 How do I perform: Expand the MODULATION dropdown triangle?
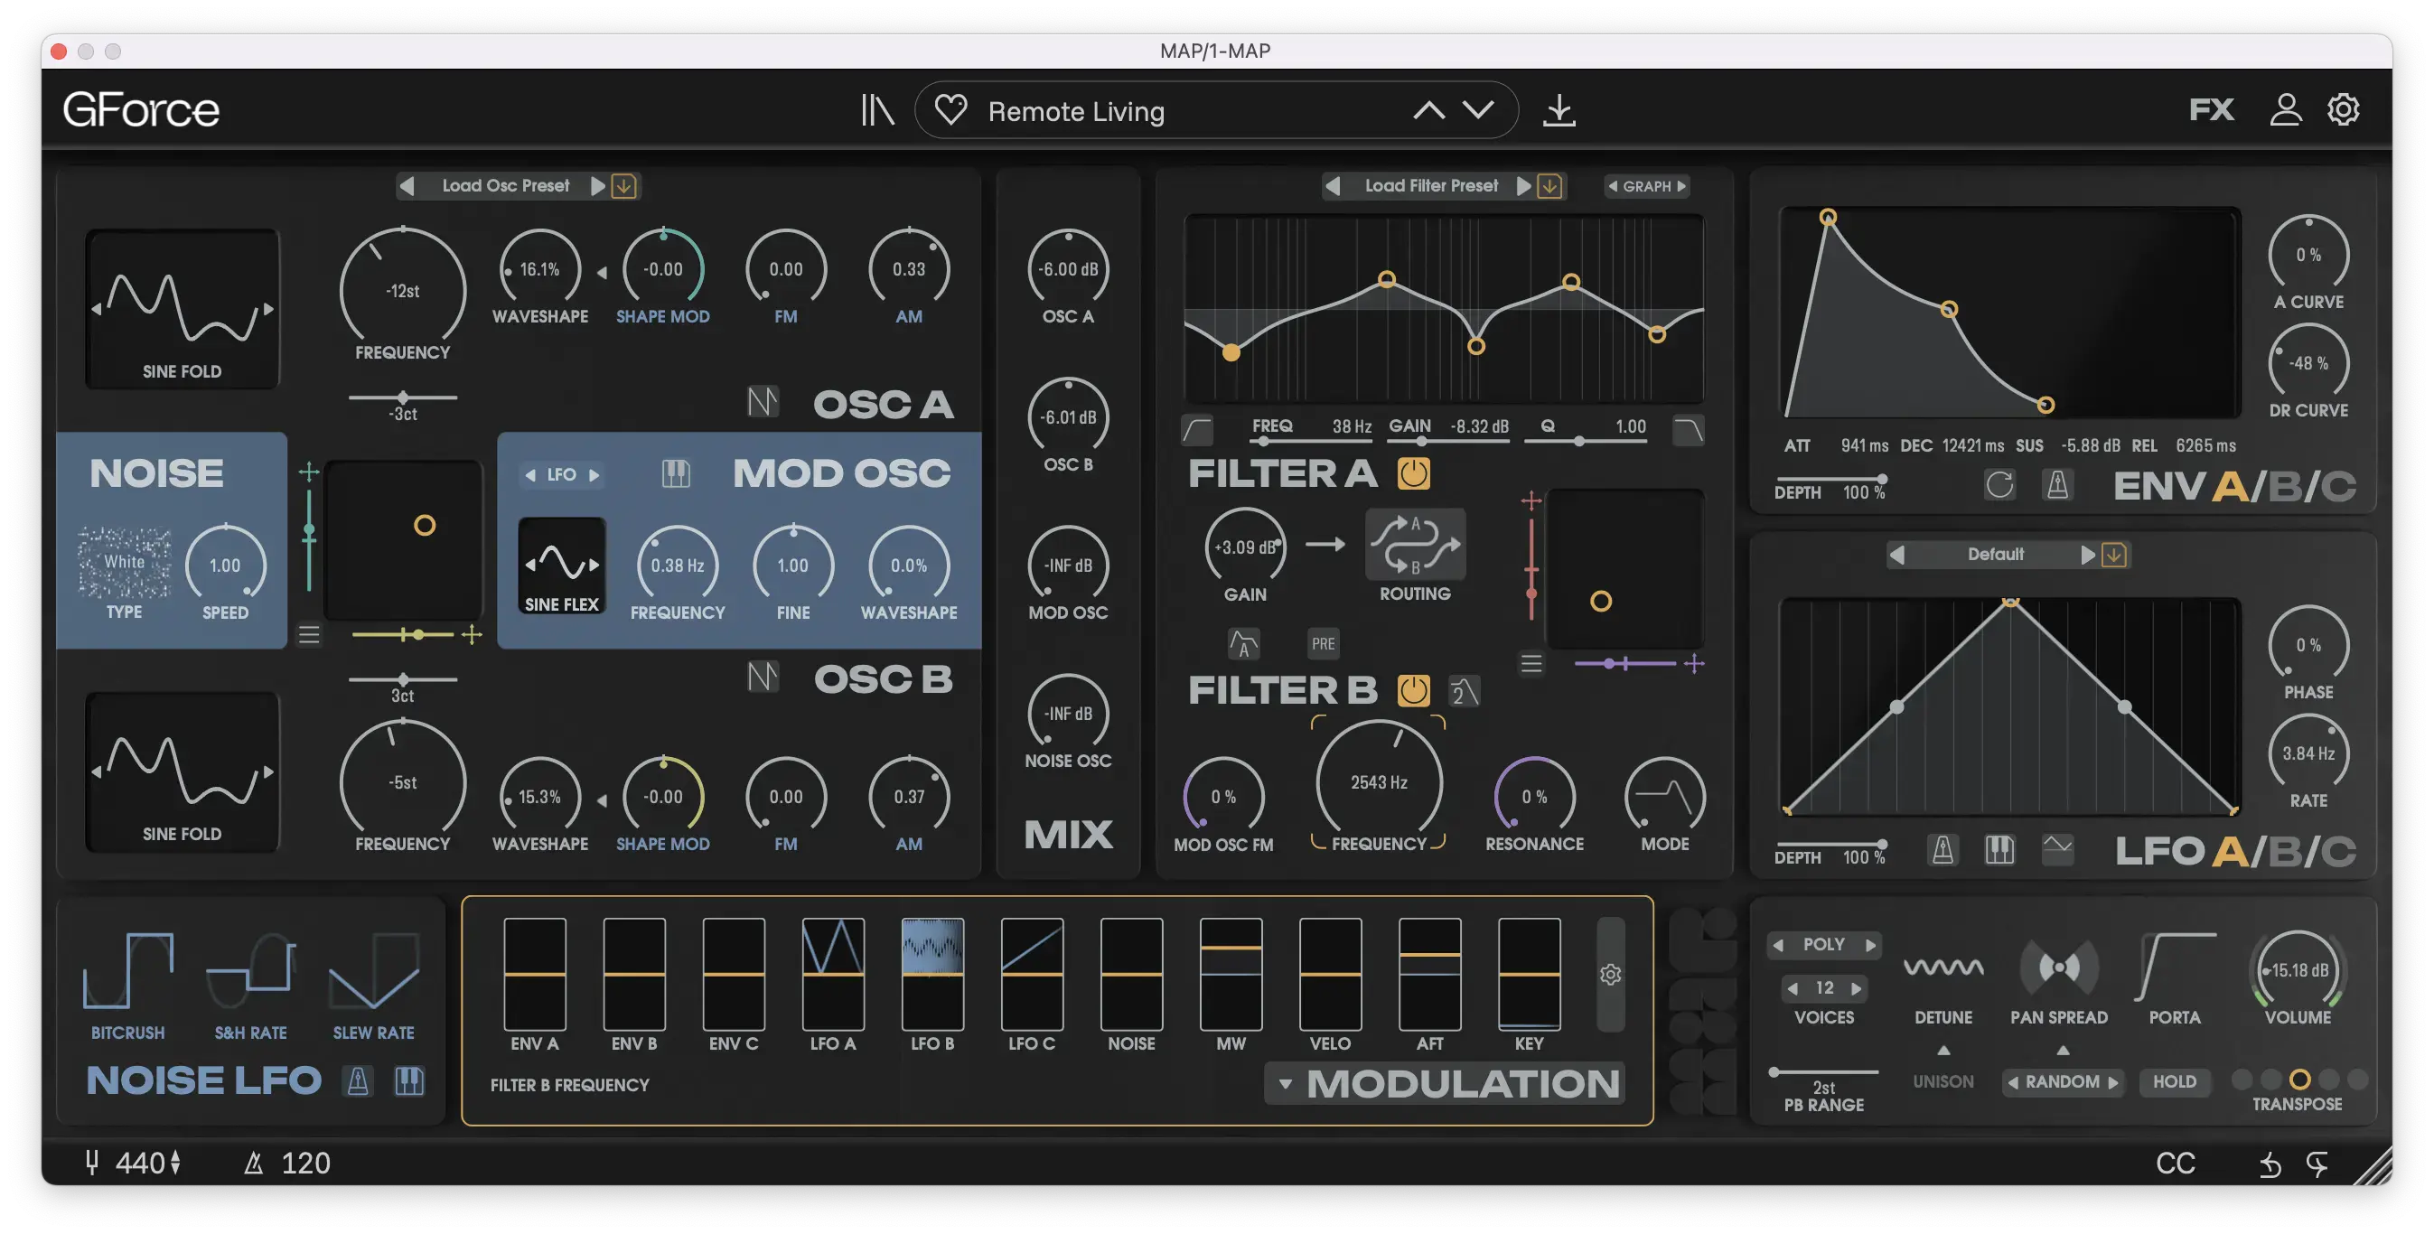point(1285,1084)
